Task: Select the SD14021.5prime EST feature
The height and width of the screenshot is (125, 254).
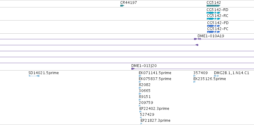Action: pos(34,76)
